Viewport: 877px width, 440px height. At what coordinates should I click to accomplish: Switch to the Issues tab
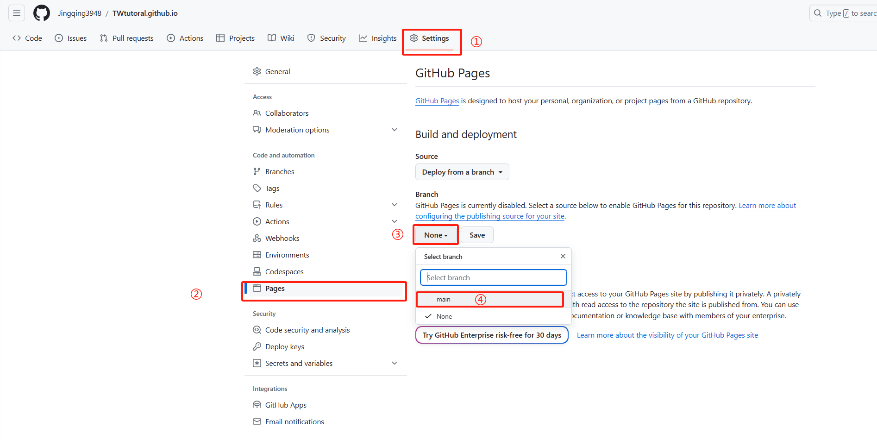click(x=71, y=38)
